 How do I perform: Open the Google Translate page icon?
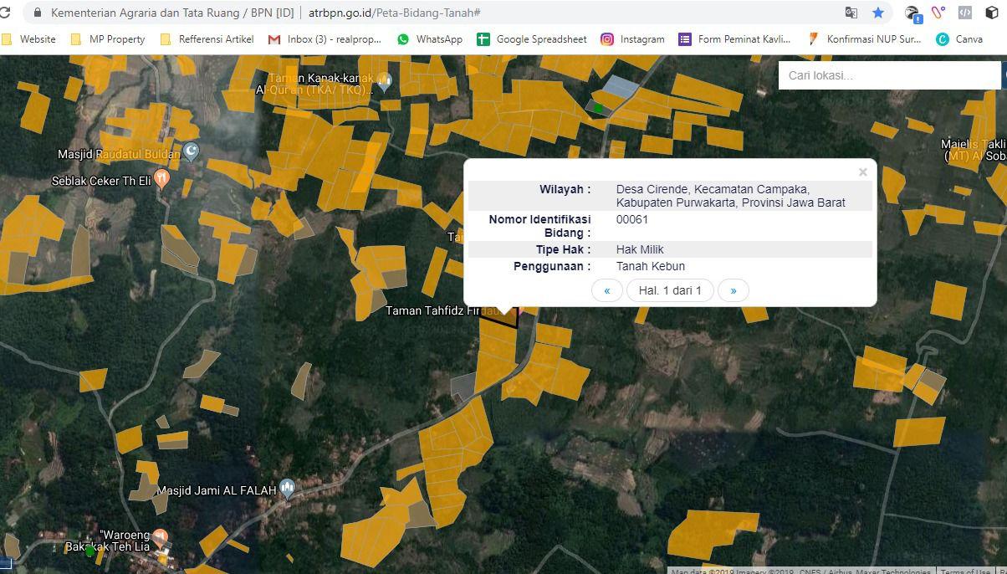pos(851,13)
